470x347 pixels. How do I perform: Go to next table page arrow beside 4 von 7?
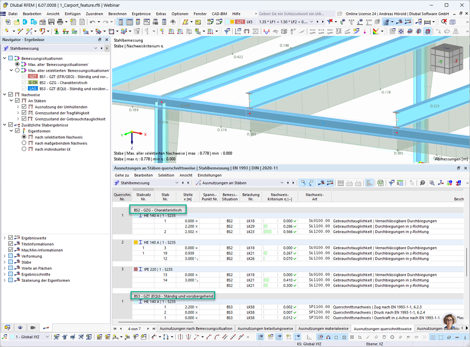(x=148, y=329)
